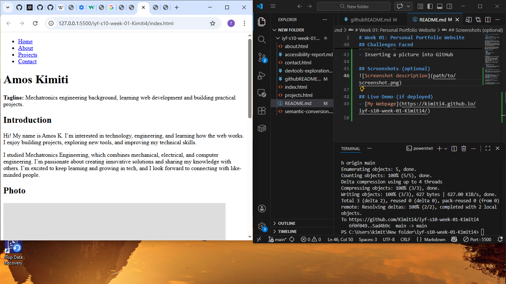Click the browser address bar URL
Viewport: 506px width, 284px height.
pos(116,23)
